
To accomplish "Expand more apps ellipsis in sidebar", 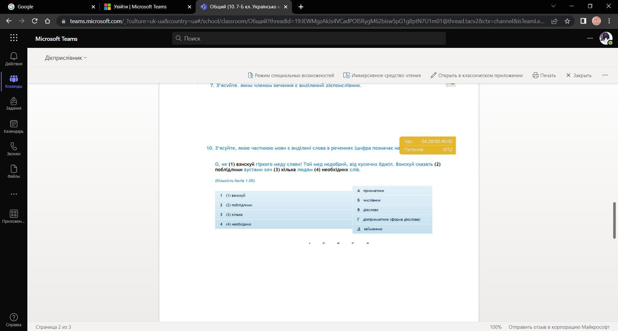I will (x=14, y=194).
